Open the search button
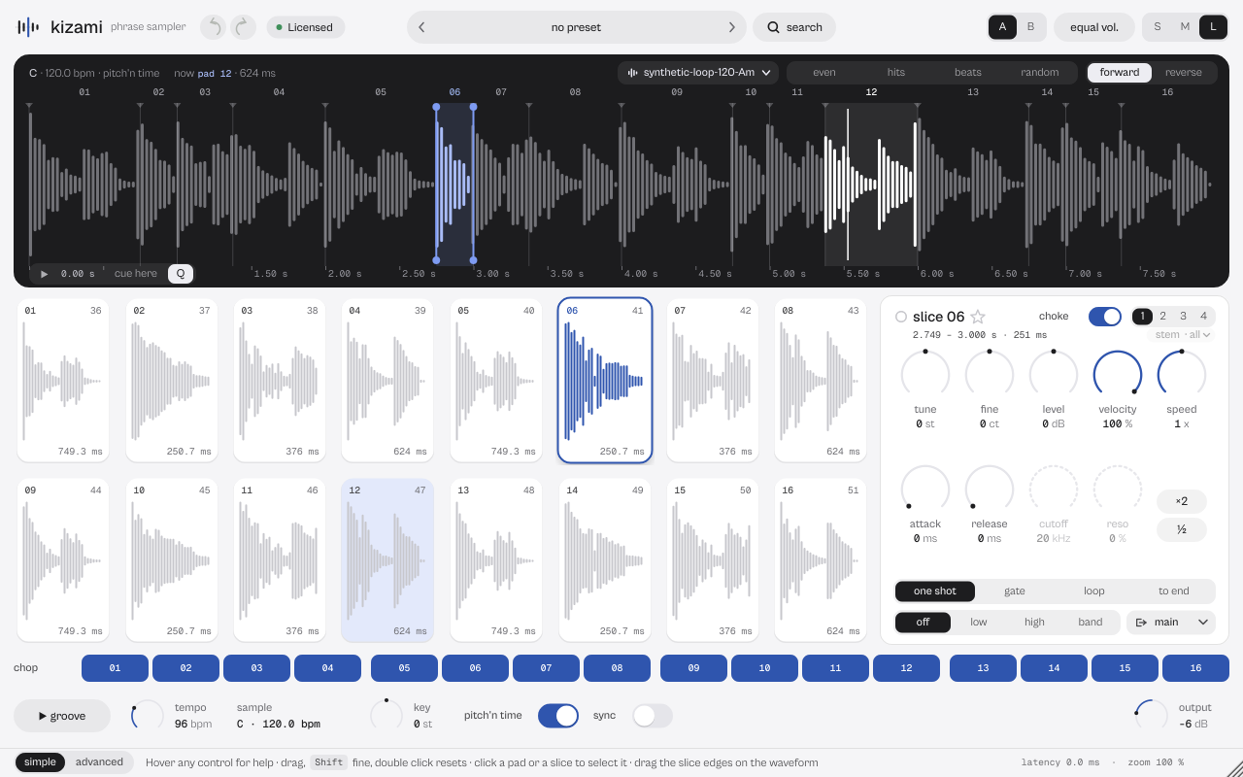 pyautogui.click(x=794, y=27)
